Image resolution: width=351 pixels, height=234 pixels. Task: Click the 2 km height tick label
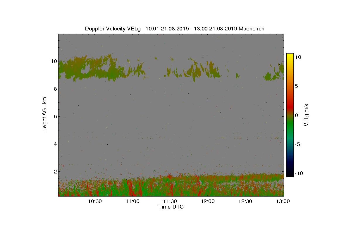click(x=55, y=171)
